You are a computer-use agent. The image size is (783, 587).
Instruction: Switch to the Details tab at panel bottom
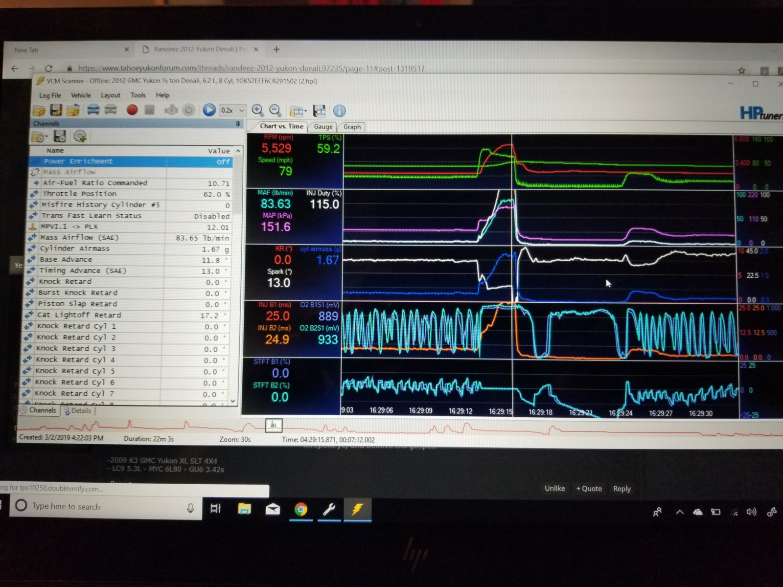pyautogui.click(x=77, y=411)
